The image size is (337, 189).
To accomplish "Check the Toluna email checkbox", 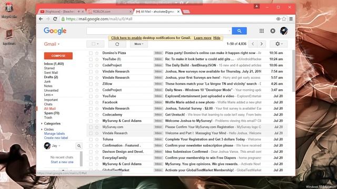I will pyautogui.click(x=91, y=140).
